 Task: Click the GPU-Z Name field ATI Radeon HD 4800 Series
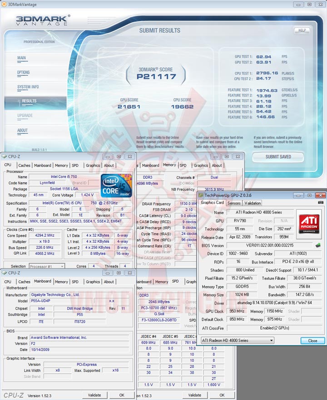pyautogui.click(x=260, y=212)
